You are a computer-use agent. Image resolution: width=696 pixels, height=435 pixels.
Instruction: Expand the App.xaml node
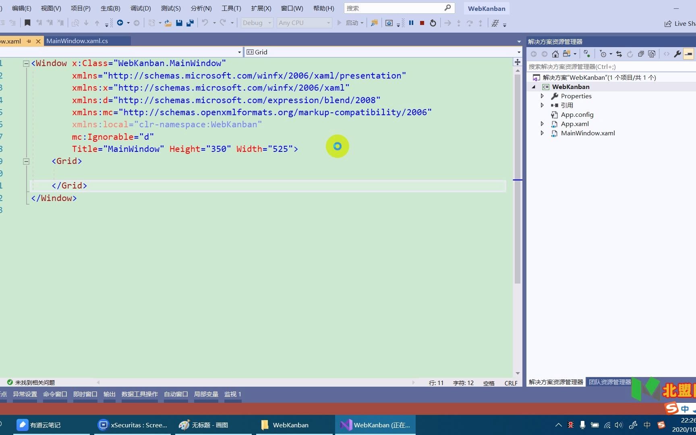coord(542,124)
